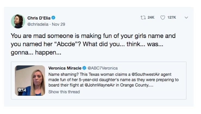Click the 24K retweet count

coord(151,17)
